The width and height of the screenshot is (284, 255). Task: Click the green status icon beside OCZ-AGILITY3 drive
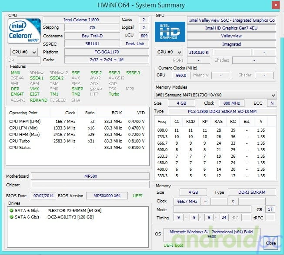(12, 217)
